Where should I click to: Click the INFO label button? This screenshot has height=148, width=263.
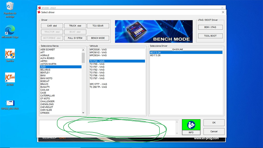191,132
